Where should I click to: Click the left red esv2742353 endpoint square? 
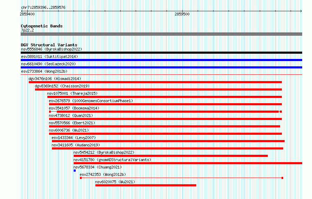tap(81, 178)
